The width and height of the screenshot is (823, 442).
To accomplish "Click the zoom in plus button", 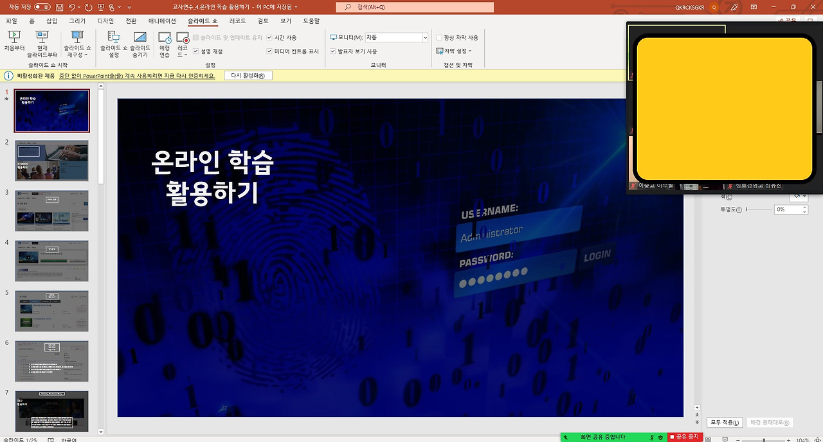I will pos(790,439).
